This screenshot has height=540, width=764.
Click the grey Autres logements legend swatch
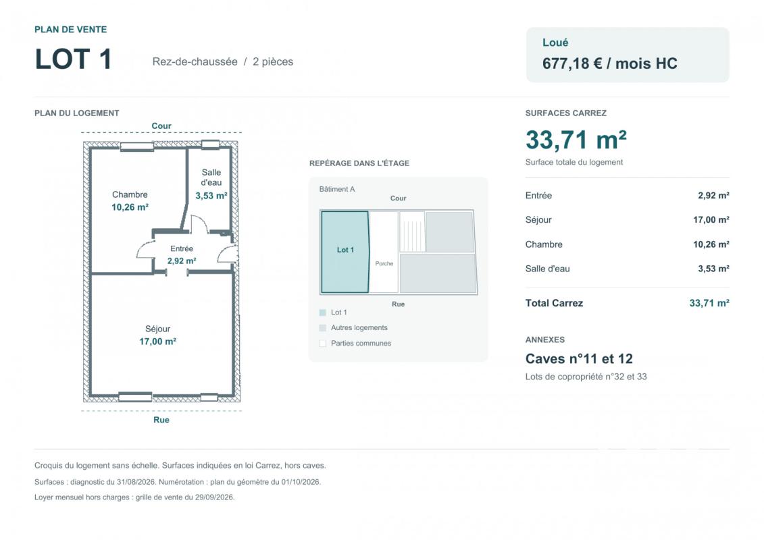(323, 327)
